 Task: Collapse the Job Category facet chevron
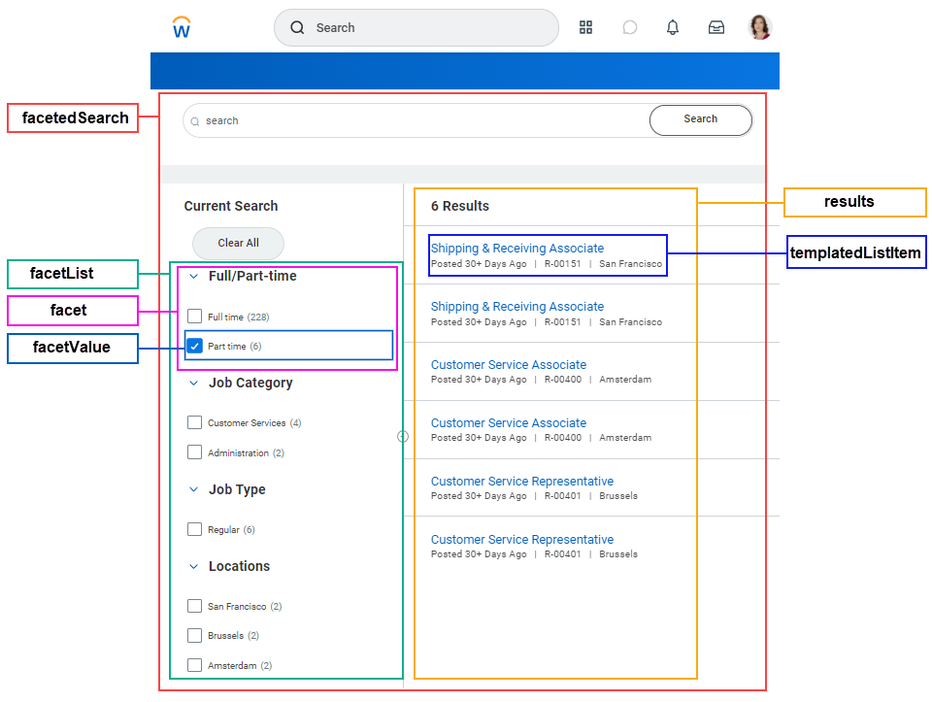point(194,384)
